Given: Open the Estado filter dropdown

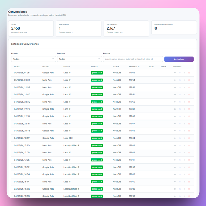Looking at the screenshot, I should click(x=33, y=59).
